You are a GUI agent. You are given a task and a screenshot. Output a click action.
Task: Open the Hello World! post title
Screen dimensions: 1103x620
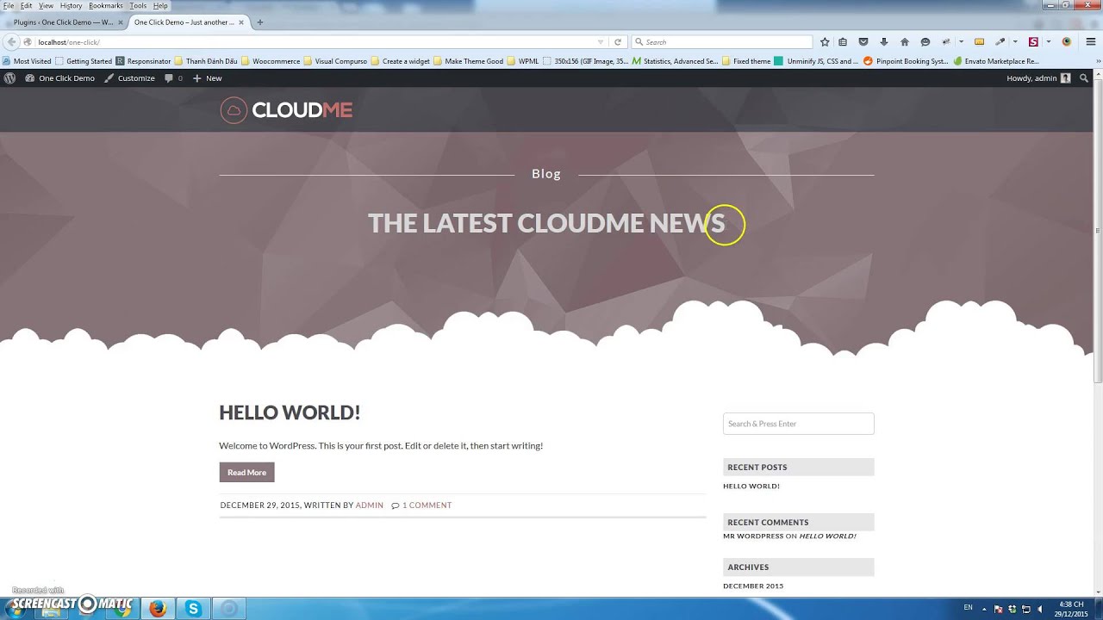point(290,412)
